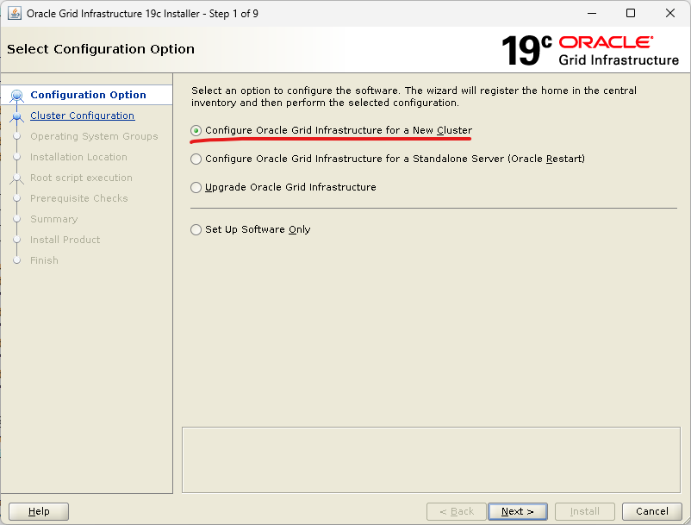
Task: Minimize the installer window
Action: click(x=592, y=13)
